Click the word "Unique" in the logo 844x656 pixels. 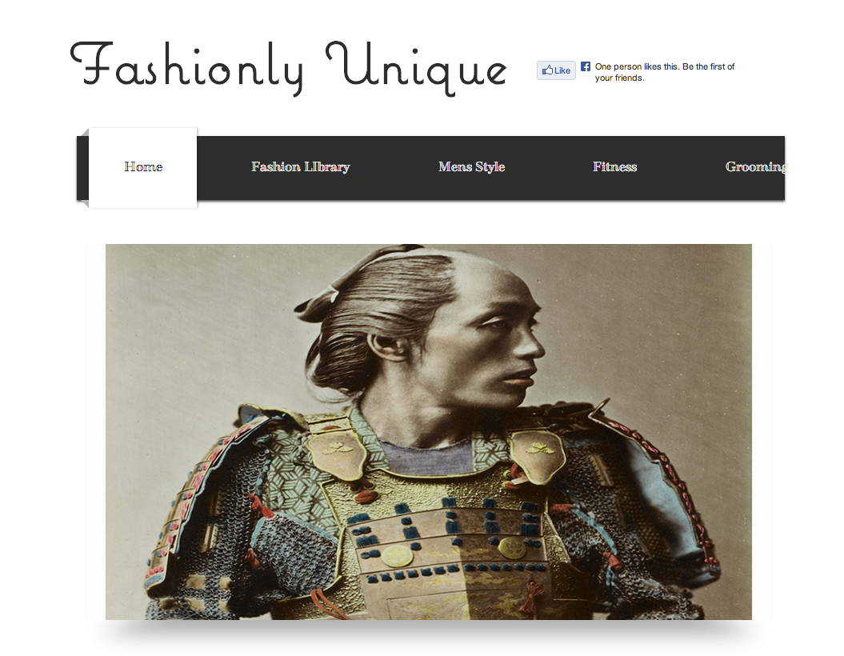pos(416,68)
